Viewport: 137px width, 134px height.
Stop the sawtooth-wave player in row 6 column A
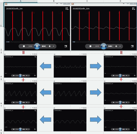[x=14, y=102]
